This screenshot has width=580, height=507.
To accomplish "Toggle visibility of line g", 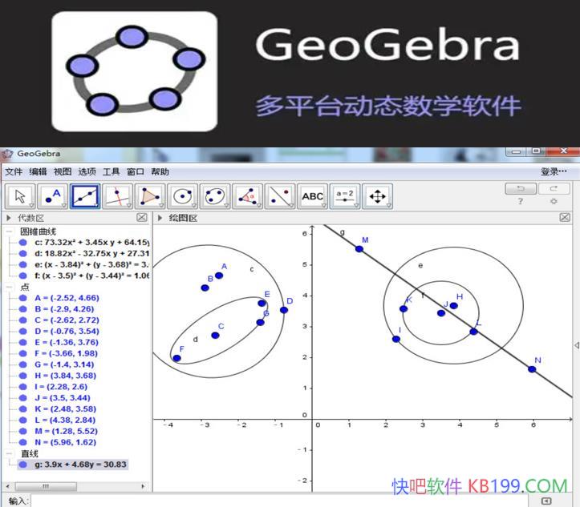I will pyautogui.click(x=23, y=465).
